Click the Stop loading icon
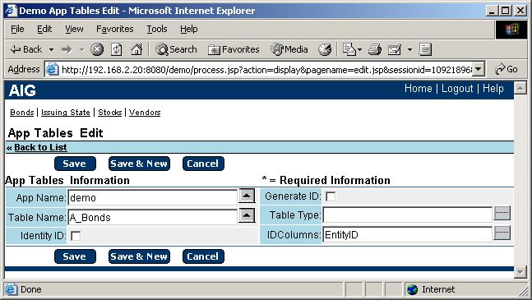 coord(97,49)
